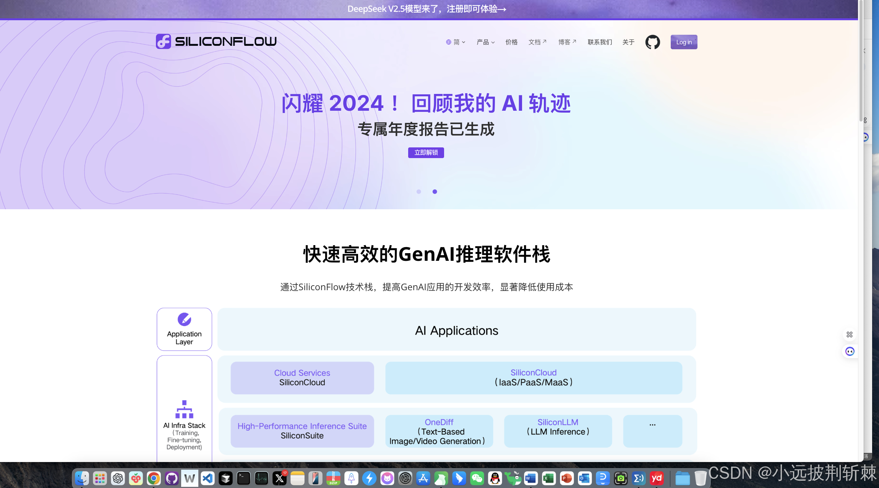Open System Settings from the dock
879x488 pixels.
405,478
